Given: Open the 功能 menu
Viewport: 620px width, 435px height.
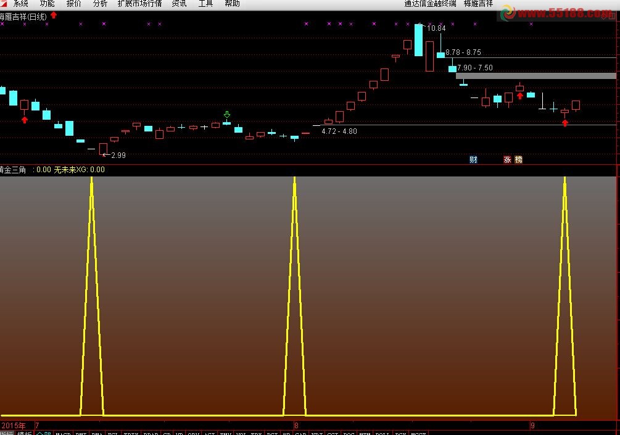Looking at the screenshot, I should (x=47, y=4).
